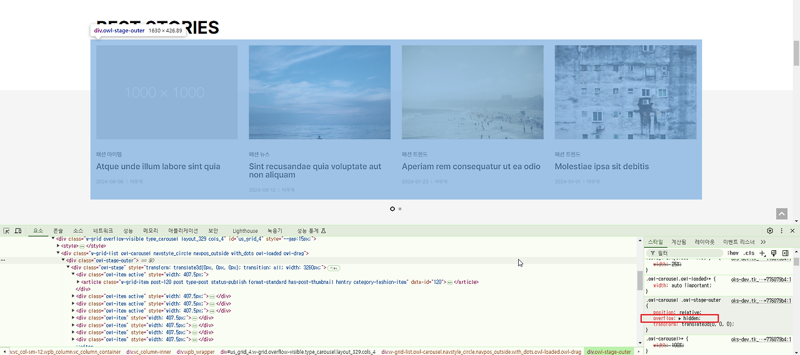Image resolution: width=800 pixels, height=355 pixels.
Task: Open the DevTools kebab customize menu
Action: click(x=781, y=231)
